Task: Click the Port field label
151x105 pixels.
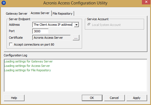Action: [x=12, y=31]
